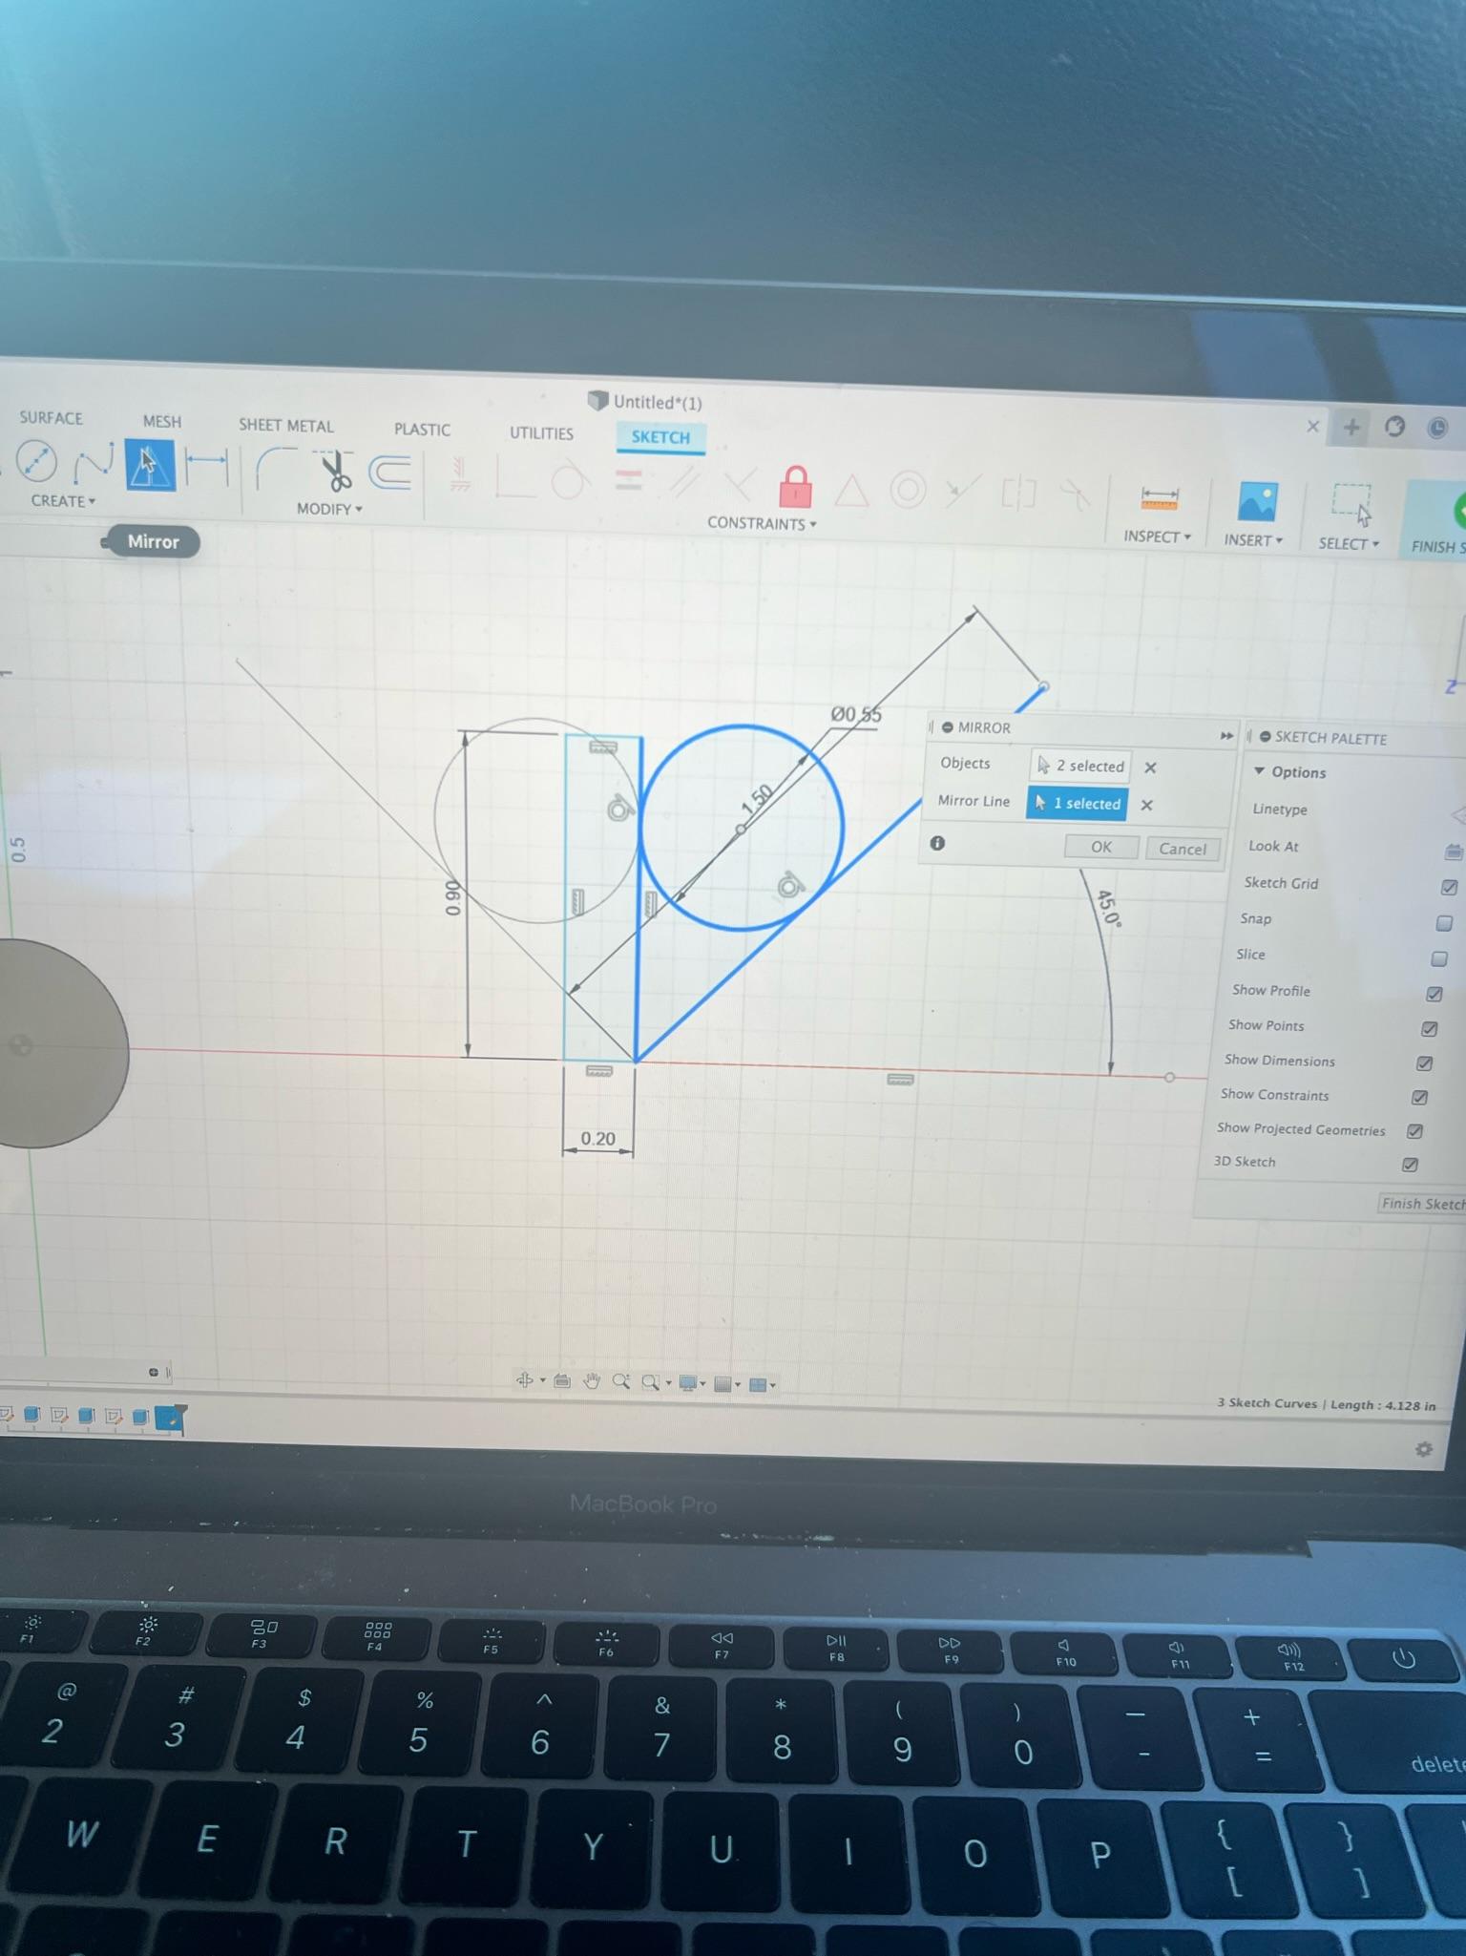Select the Sketch Dimension tool
This screenshot has width=1466, height=1956.
coord(207,468)
